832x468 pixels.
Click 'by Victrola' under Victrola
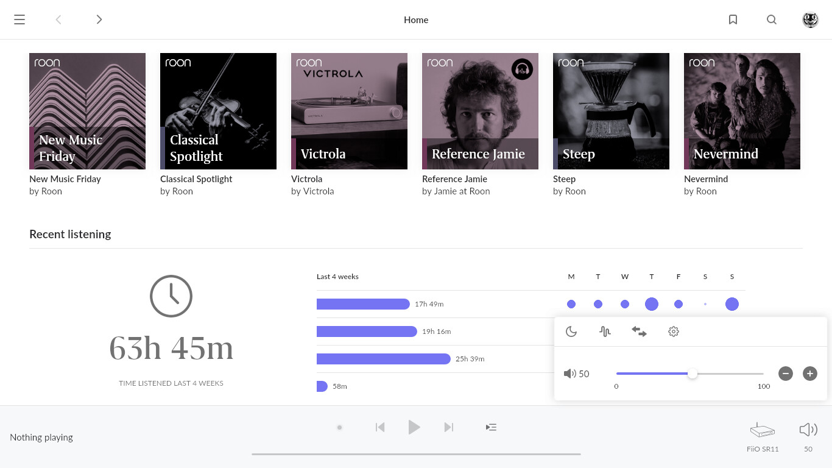tap(312, 191)
